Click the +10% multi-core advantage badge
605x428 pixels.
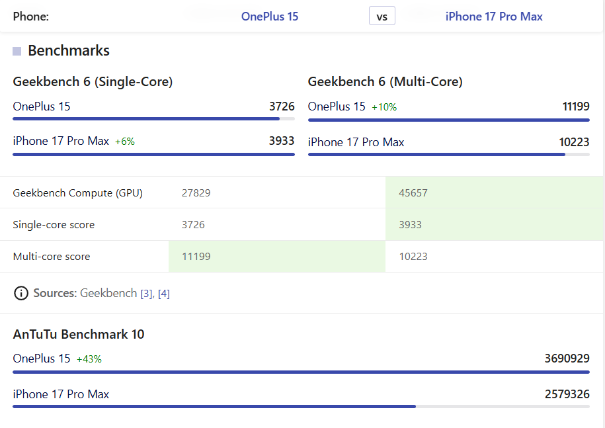click(x=384, y=107)
